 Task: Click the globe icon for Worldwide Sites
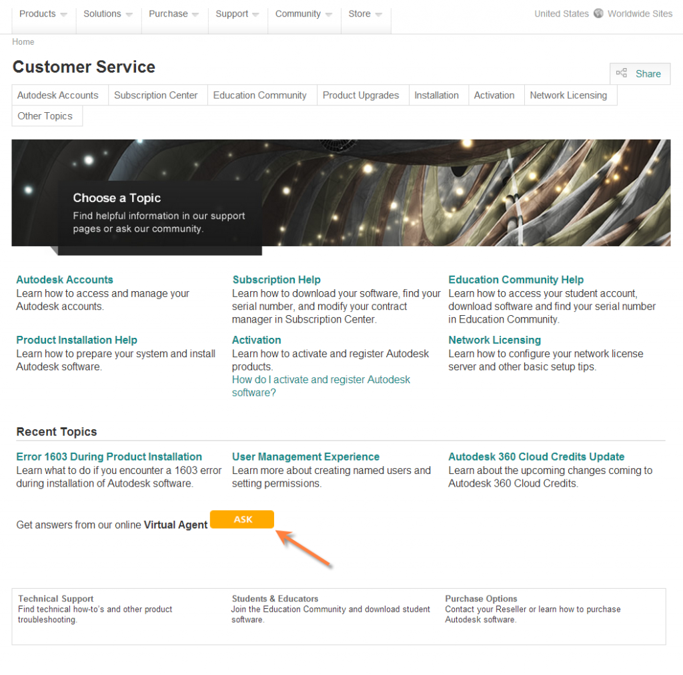(598, 13)
